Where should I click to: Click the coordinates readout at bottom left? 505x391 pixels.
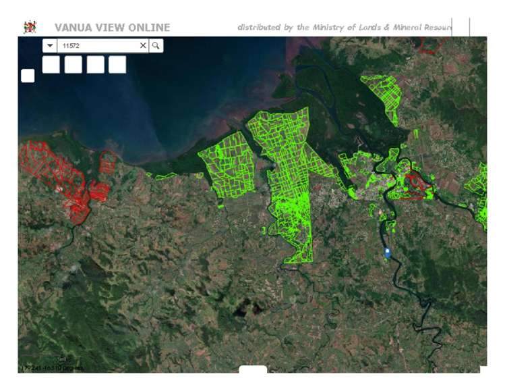pos(52,368)
